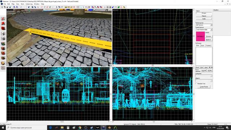Click the Windows Start button
This screenshot has height=130, width=231.
pyautogui.click(x=3, y=127)
